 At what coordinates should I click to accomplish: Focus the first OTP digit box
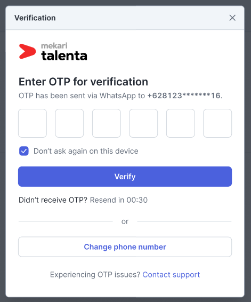pos(33,123)
